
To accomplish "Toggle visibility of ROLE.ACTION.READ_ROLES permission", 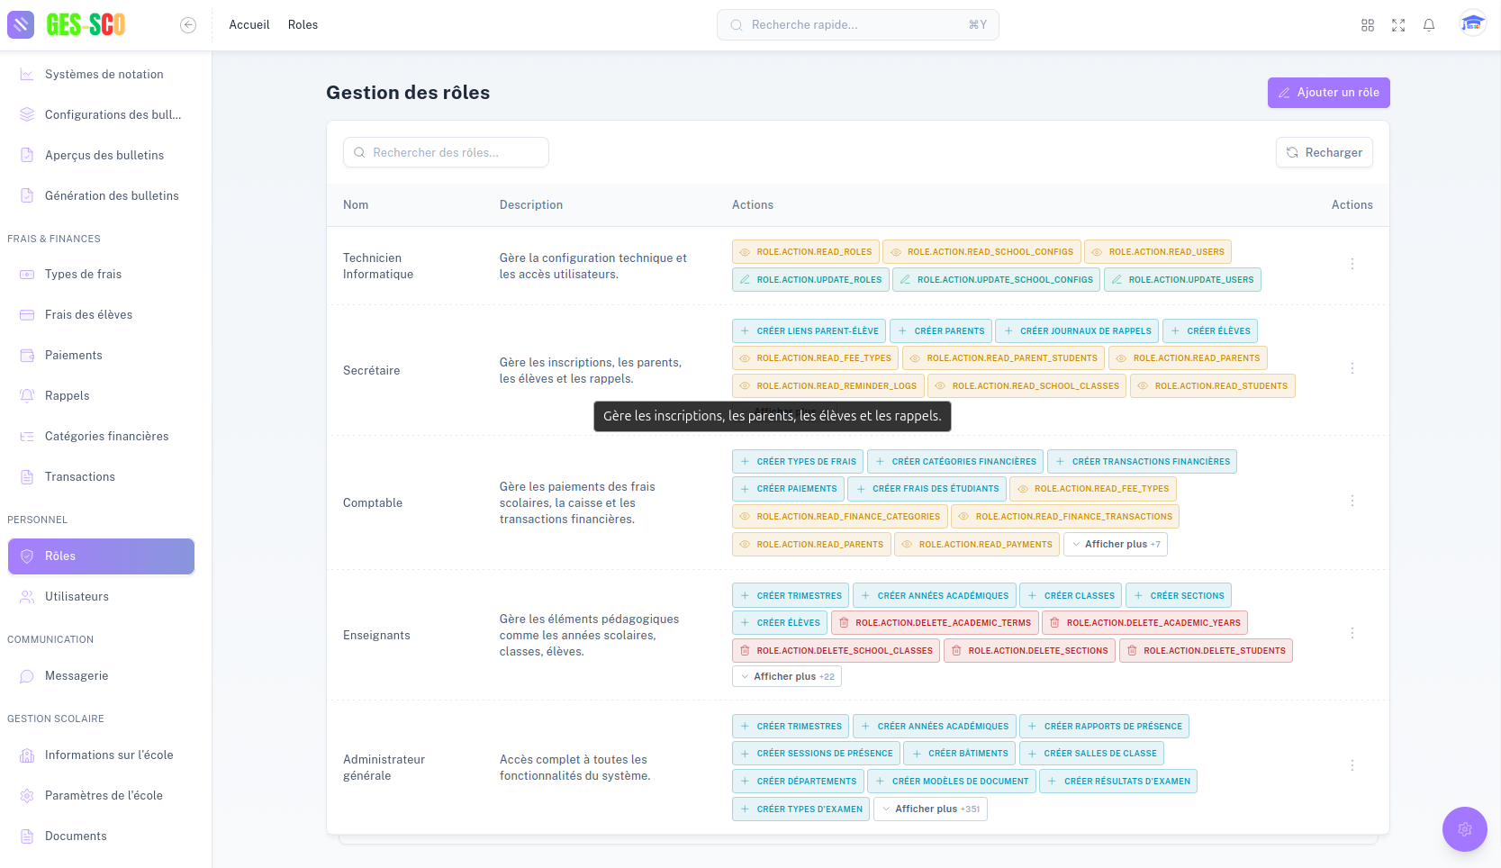I will [x=745, y=251].
